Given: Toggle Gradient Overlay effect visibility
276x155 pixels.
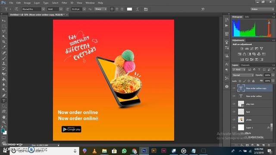Looking at the screenshot, I should 246,137.
